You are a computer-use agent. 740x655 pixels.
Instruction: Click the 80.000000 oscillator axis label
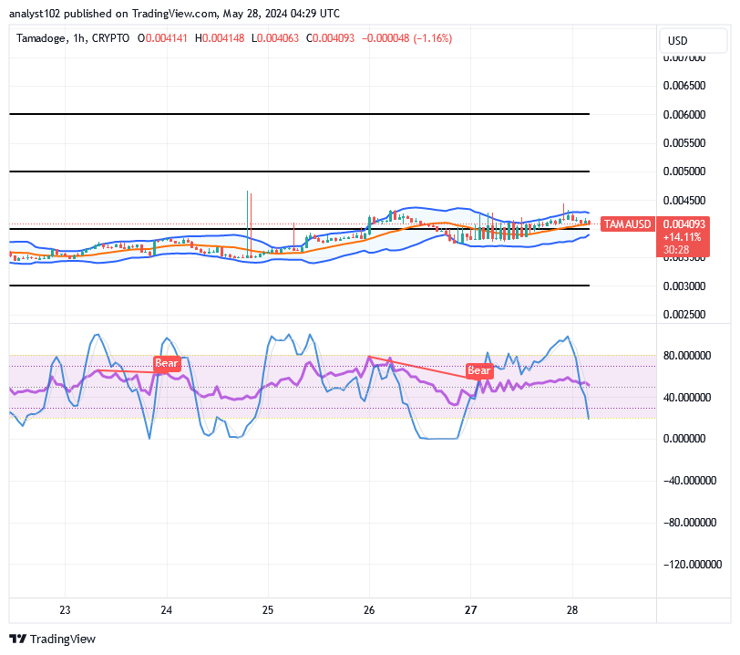click(686, 356)
